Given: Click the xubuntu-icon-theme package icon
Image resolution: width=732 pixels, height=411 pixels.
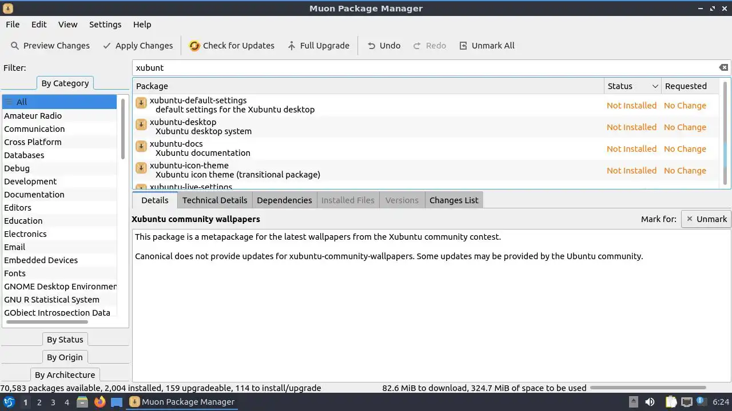Looking at the screenshot, I should (x=141, y=168).
